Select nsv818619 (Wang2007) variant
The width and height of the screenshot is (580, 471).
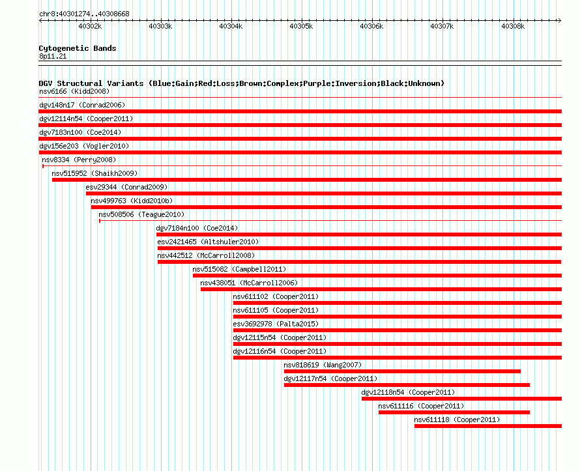coord(323,365)
